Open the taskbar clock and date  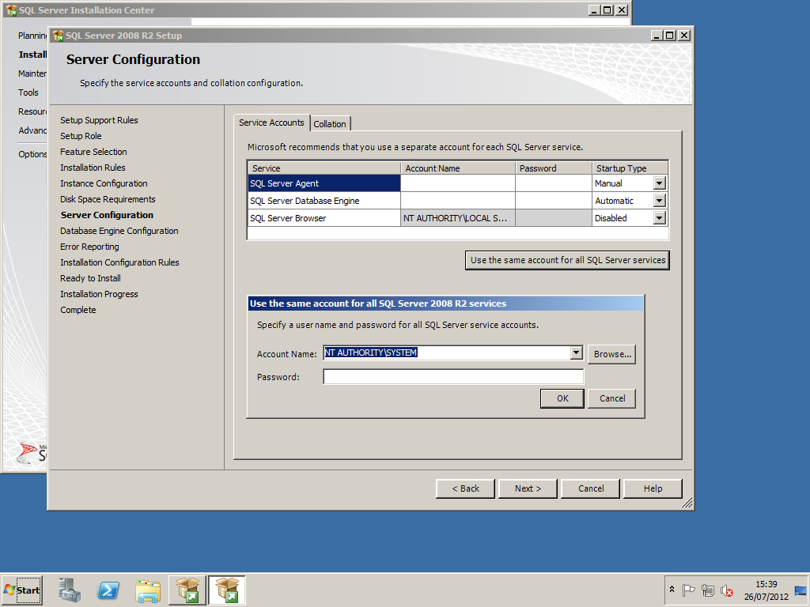[x=766, y=590]
